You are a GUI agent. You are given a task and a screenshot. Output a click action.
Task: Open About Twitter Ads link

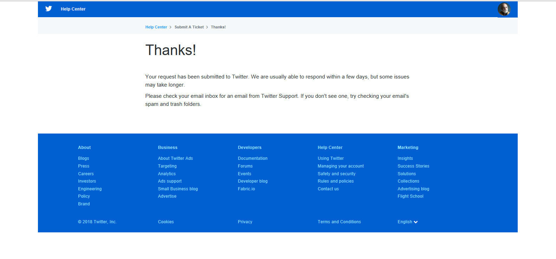tap(175, 158)
